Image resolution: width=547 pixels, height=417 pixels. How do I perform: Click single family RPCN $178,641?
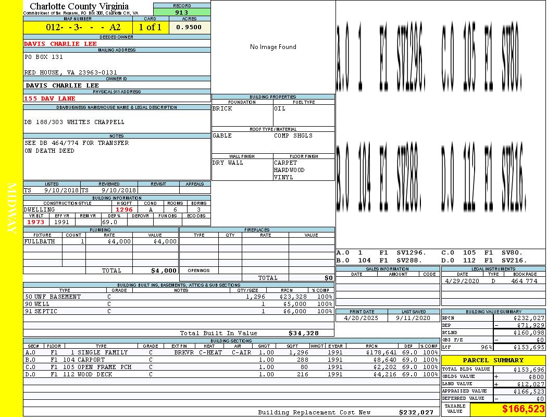click(x=381, y=353)
